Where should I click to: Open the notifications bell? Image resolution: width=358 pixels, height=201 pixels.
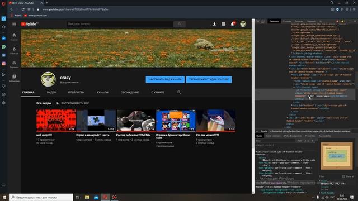[x=233, y=24]
